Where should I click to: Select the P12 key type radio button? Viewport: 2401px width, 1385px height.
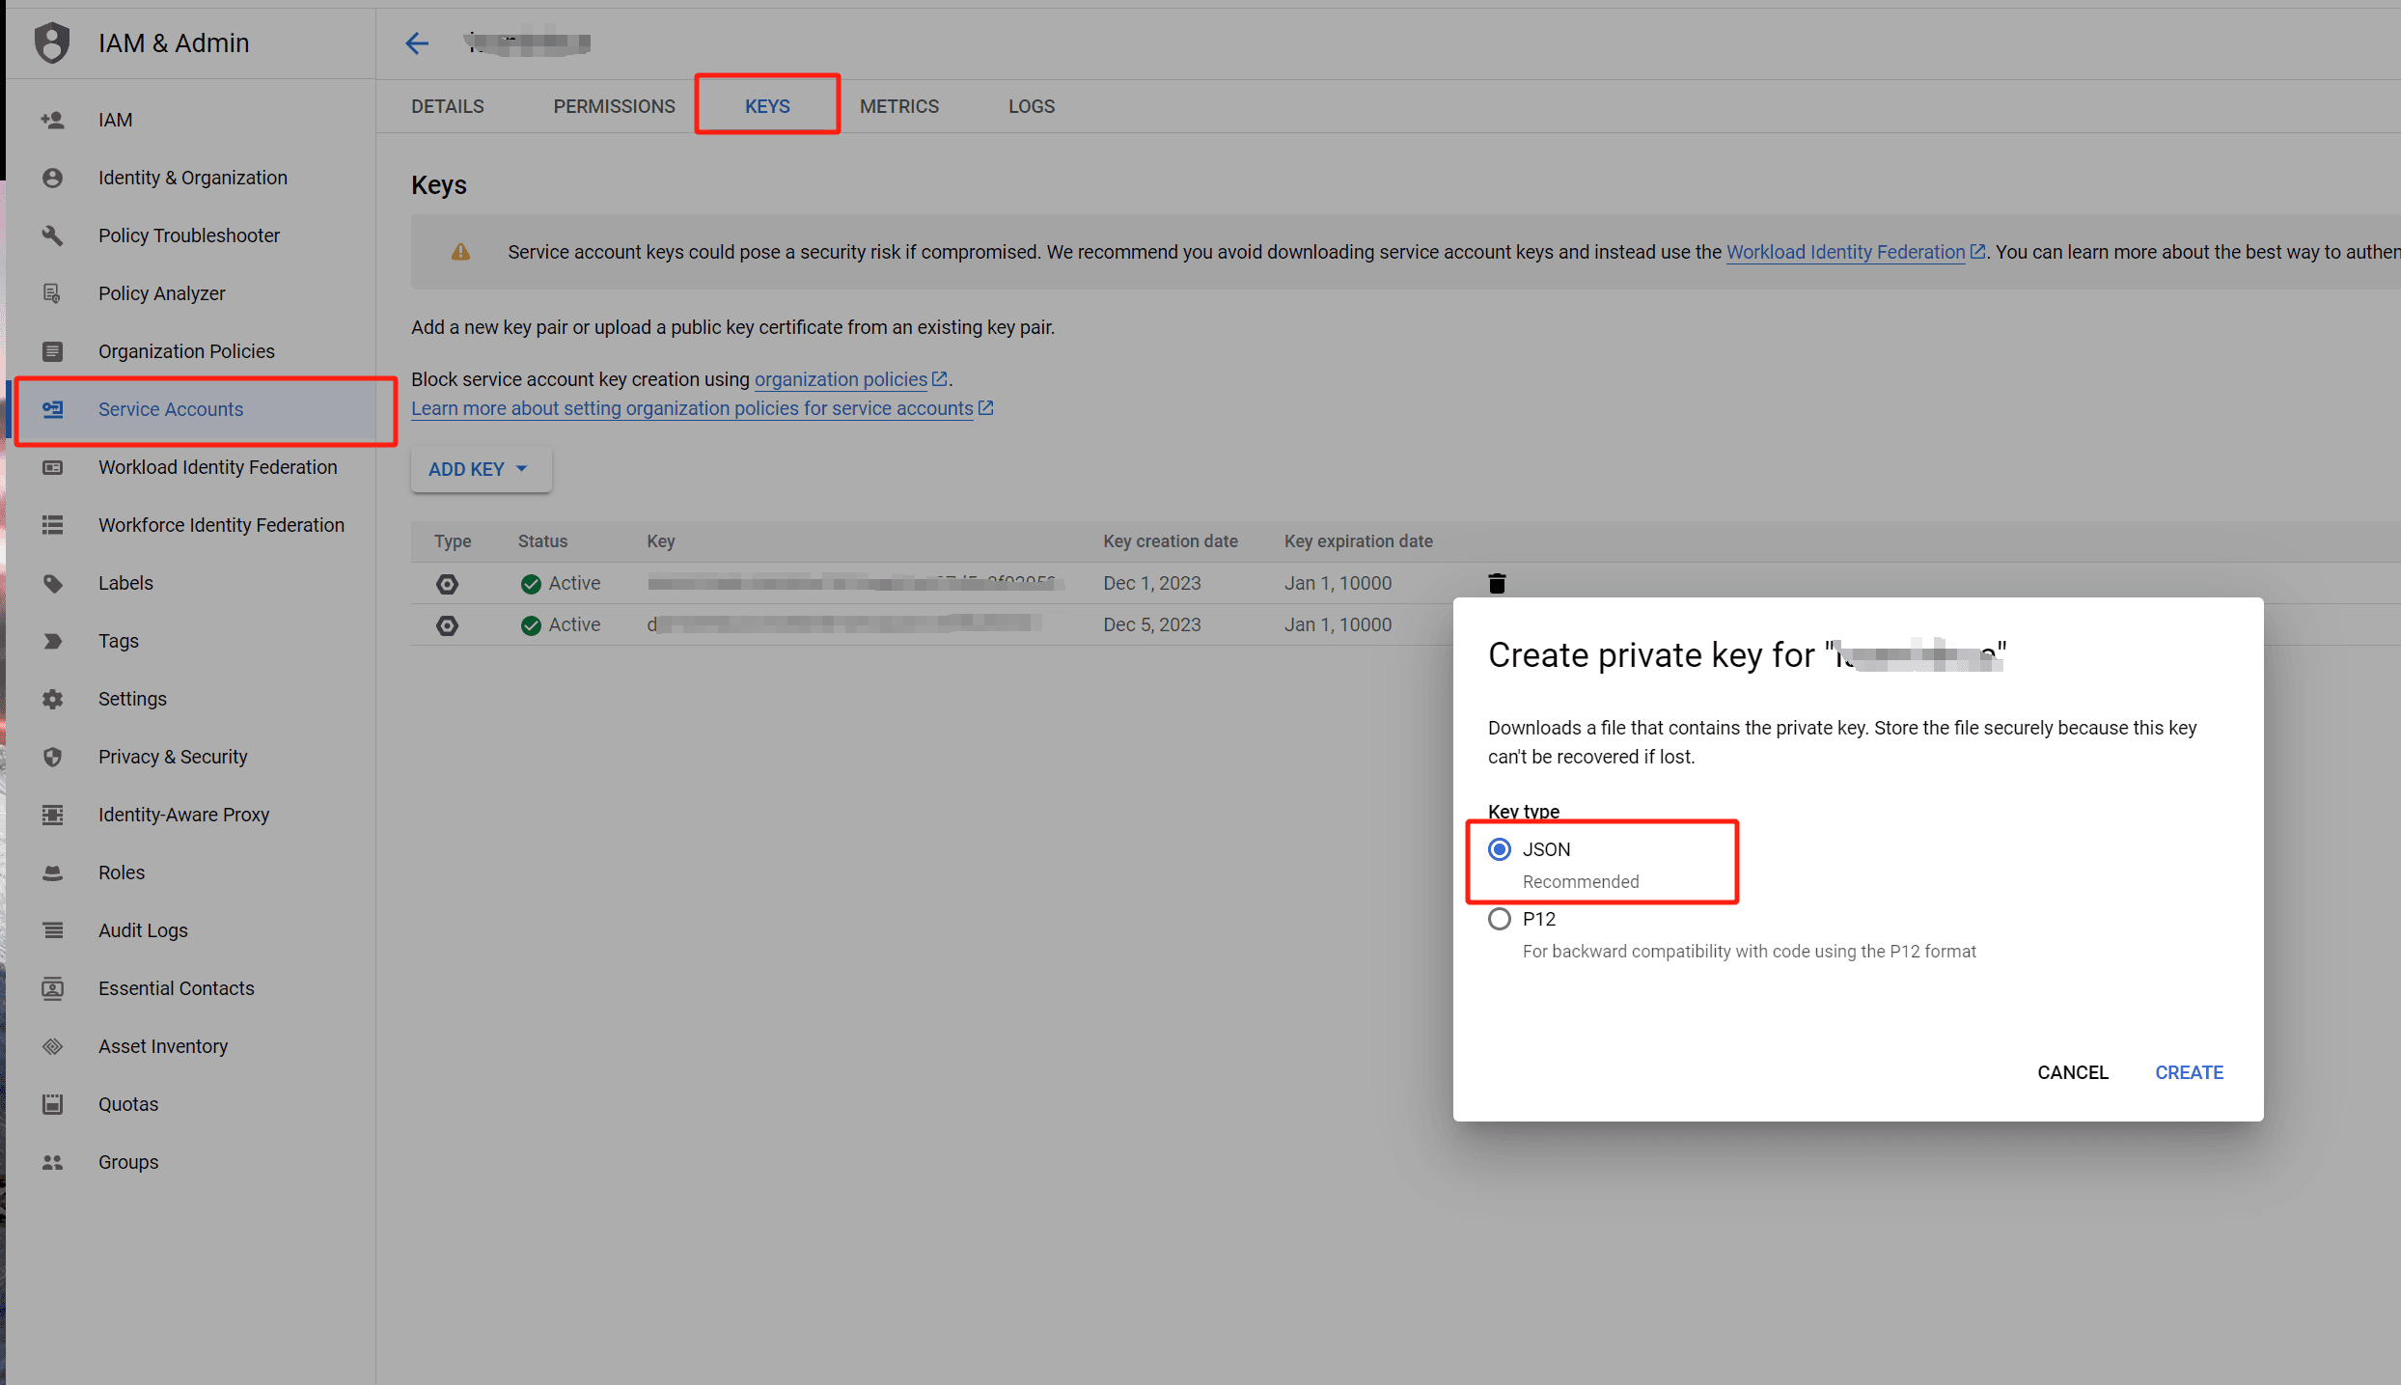(x=1500, y=919)
